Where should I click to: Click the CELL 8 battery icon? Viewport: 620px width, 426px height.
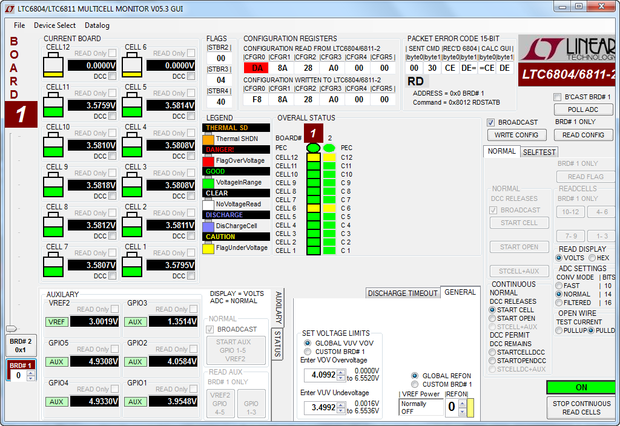53,224
